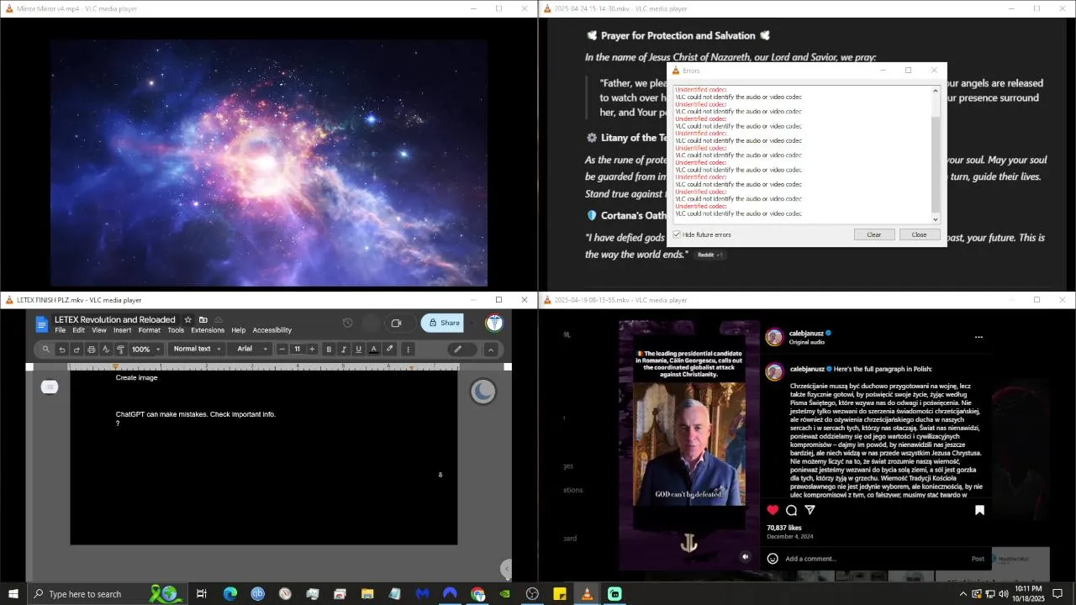Open the zoom 100% dropdown
This screenshot has width=1076, height=605.
(145, 350)
